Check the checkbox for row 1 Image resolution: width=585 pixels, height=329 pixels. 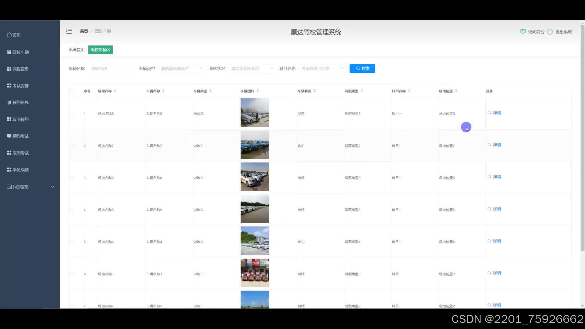click(x=71, y=114)
